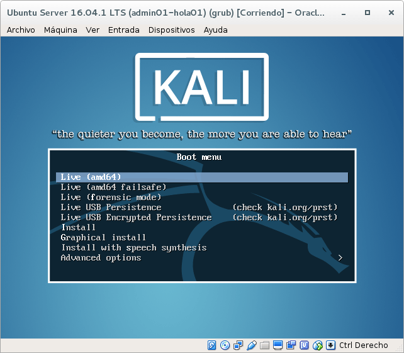Viewport: 404px width, 353px height.
Task: Close the VirtualBox VM window
Action: 391,13
